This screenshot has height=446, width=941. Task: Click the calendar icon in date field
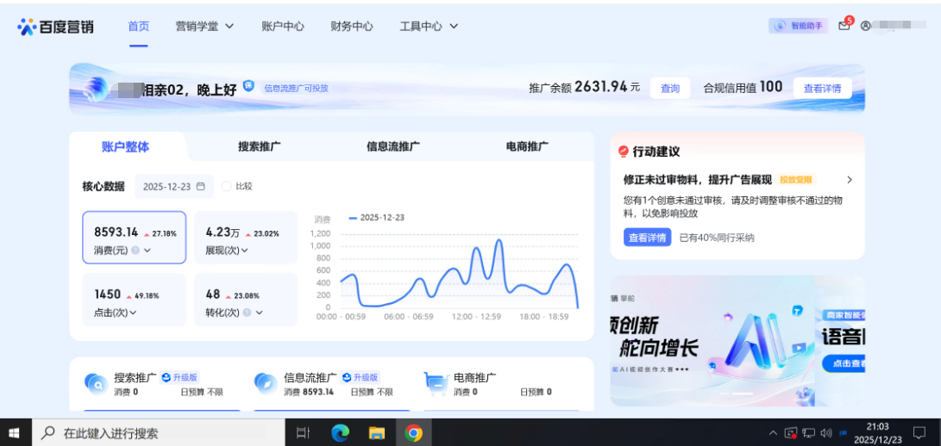pos(201,186)
